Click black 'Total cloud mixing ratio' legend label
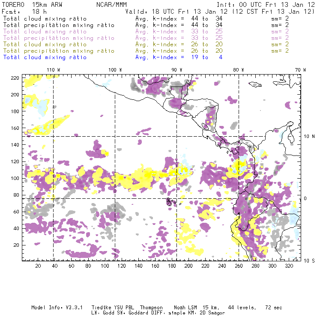The width and height of the screenshot is (317, 317). click(45, 18)
